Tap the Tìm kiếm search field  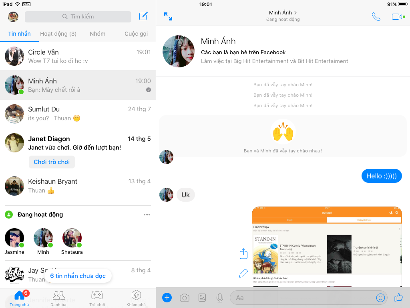pos(78,16)
